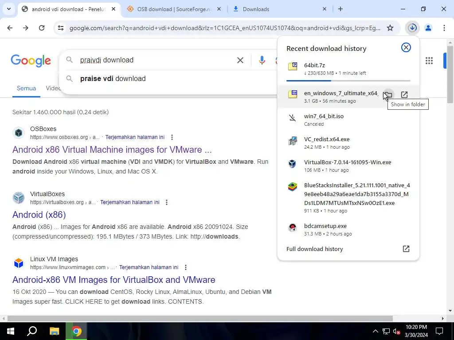Bookmark this tab with star icon
Viewport: 454px width, 340px height.
point(390,28)
